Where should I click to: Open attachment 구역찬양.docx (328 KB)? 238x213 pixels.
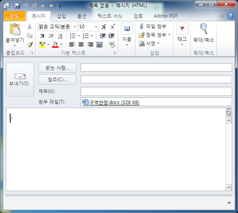point(114,103)
